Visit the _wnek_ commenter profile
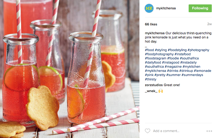 [151, 91]
